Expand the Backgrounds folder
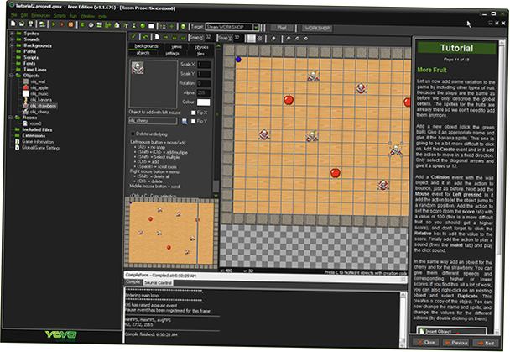 12,45
